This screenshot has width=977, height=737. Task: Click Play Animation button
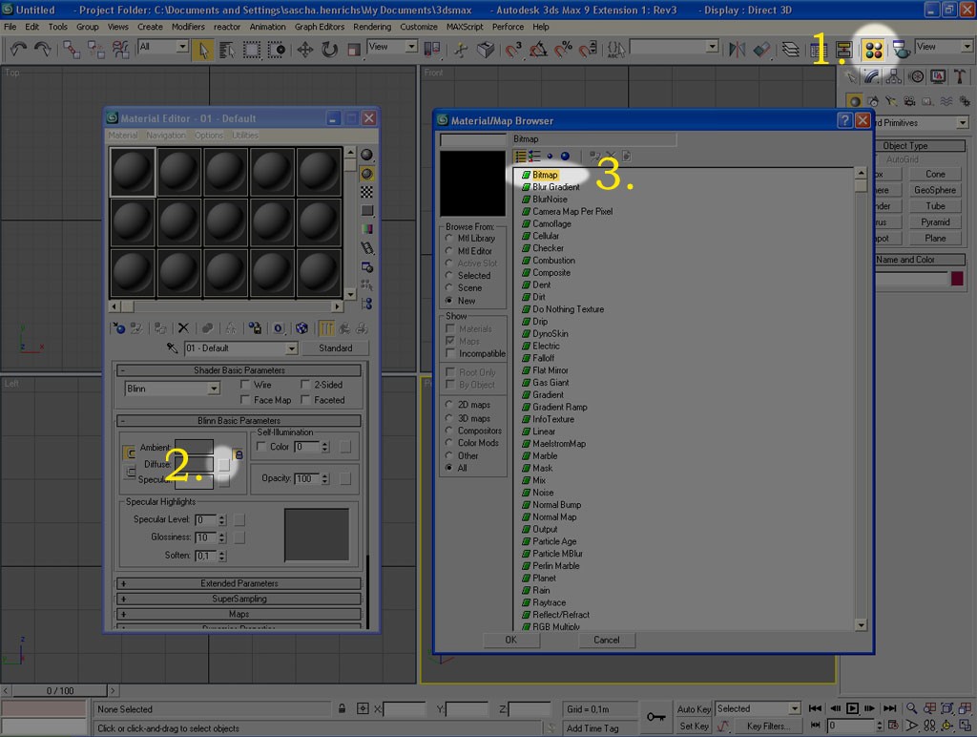click(x=852, y=708)
